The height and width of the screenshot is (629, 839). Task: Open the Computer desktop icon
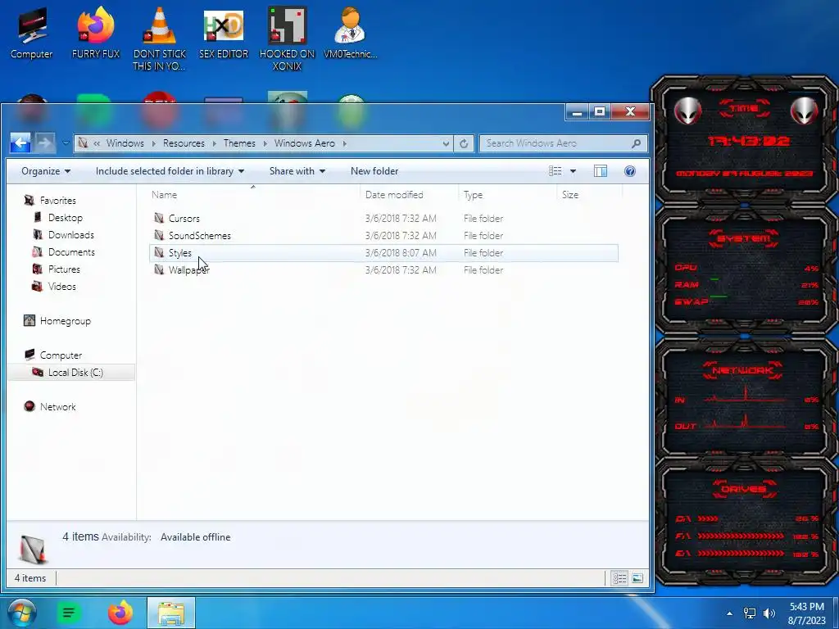click(x=31, y=32)
